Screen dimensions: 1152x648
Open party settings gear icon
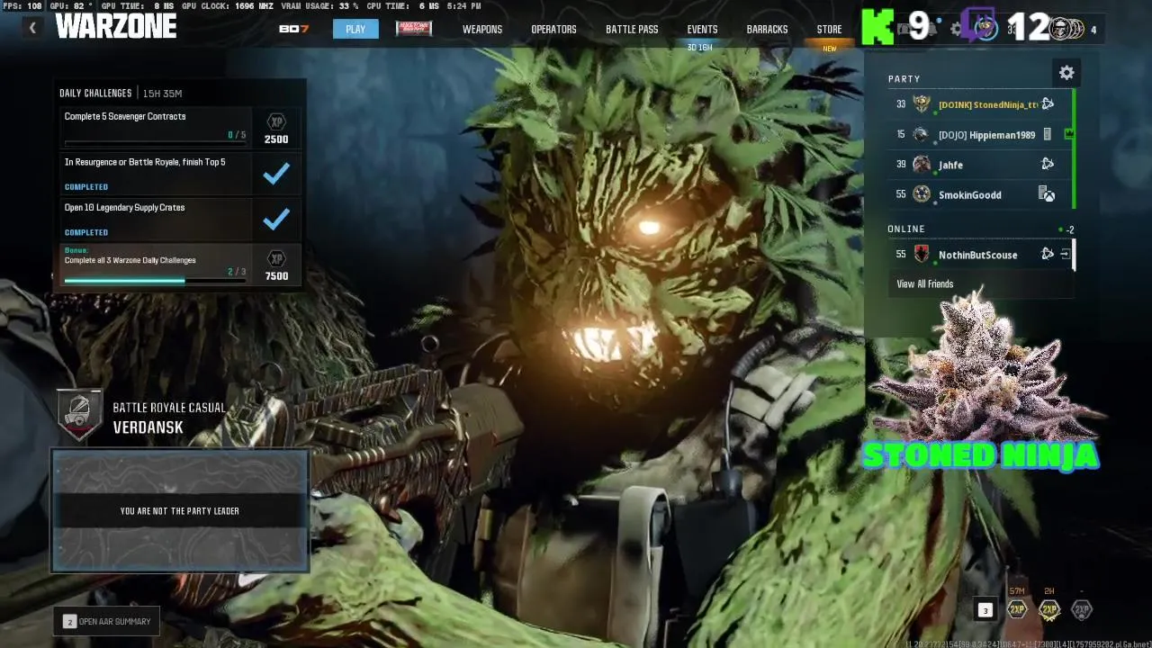(1066, 73)
